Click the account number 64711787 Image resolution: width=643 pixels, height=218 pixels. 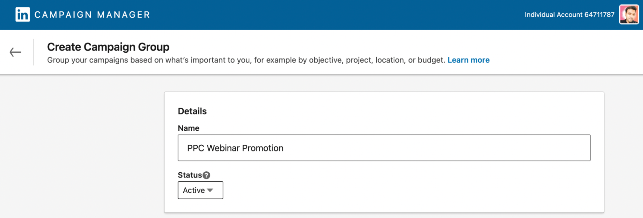[x=599, y=15]
